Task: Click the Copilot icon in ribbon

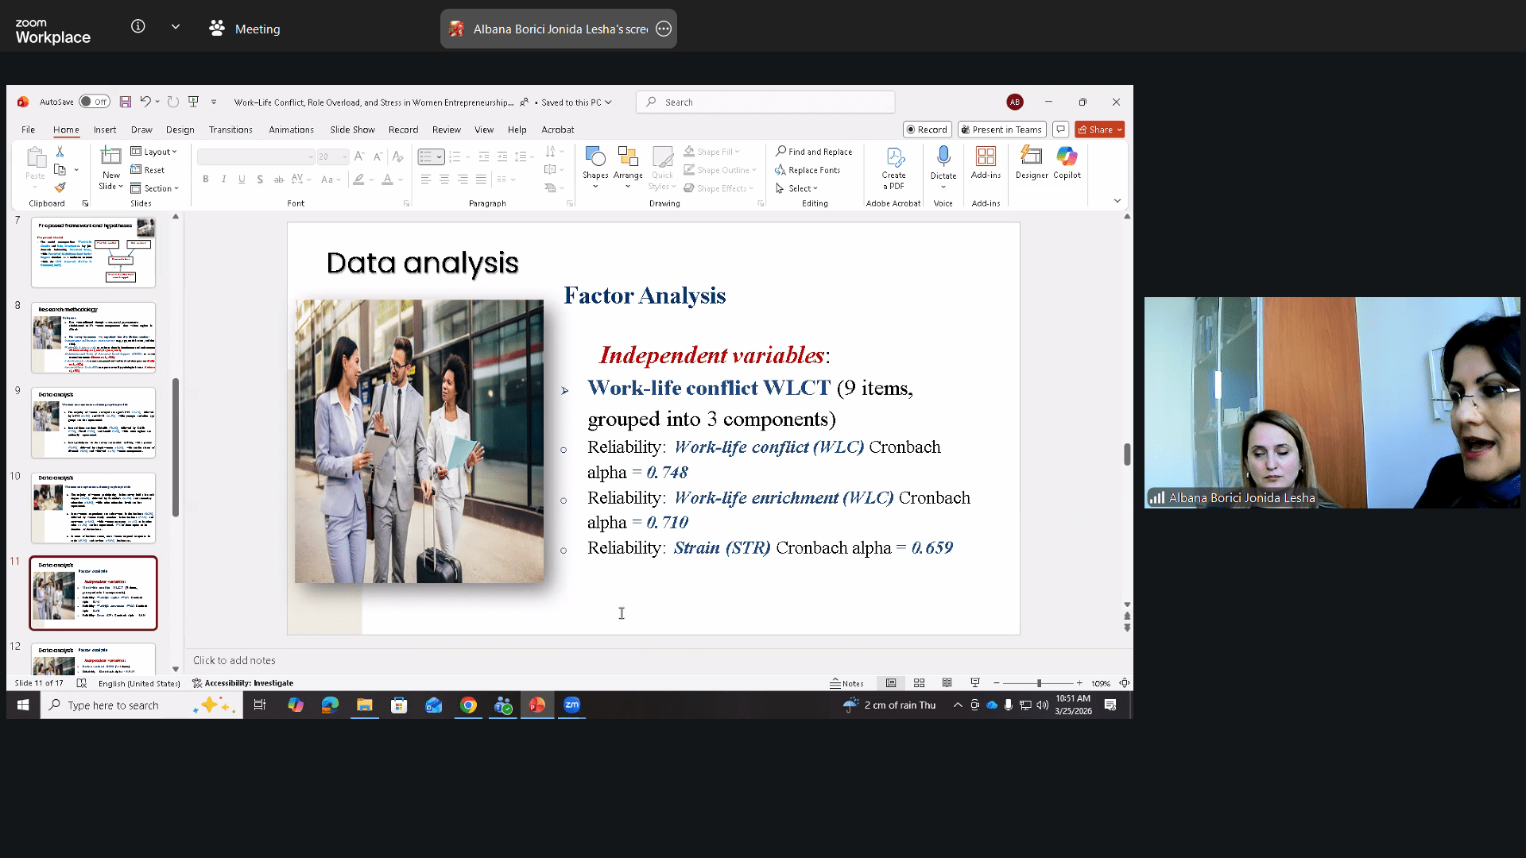Action: tap(1067, 157)
